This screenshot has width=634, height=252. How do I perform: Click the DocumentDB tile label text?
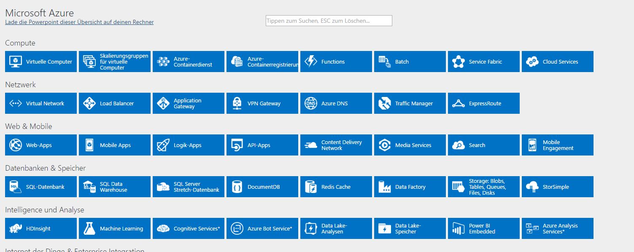[264, 187]
